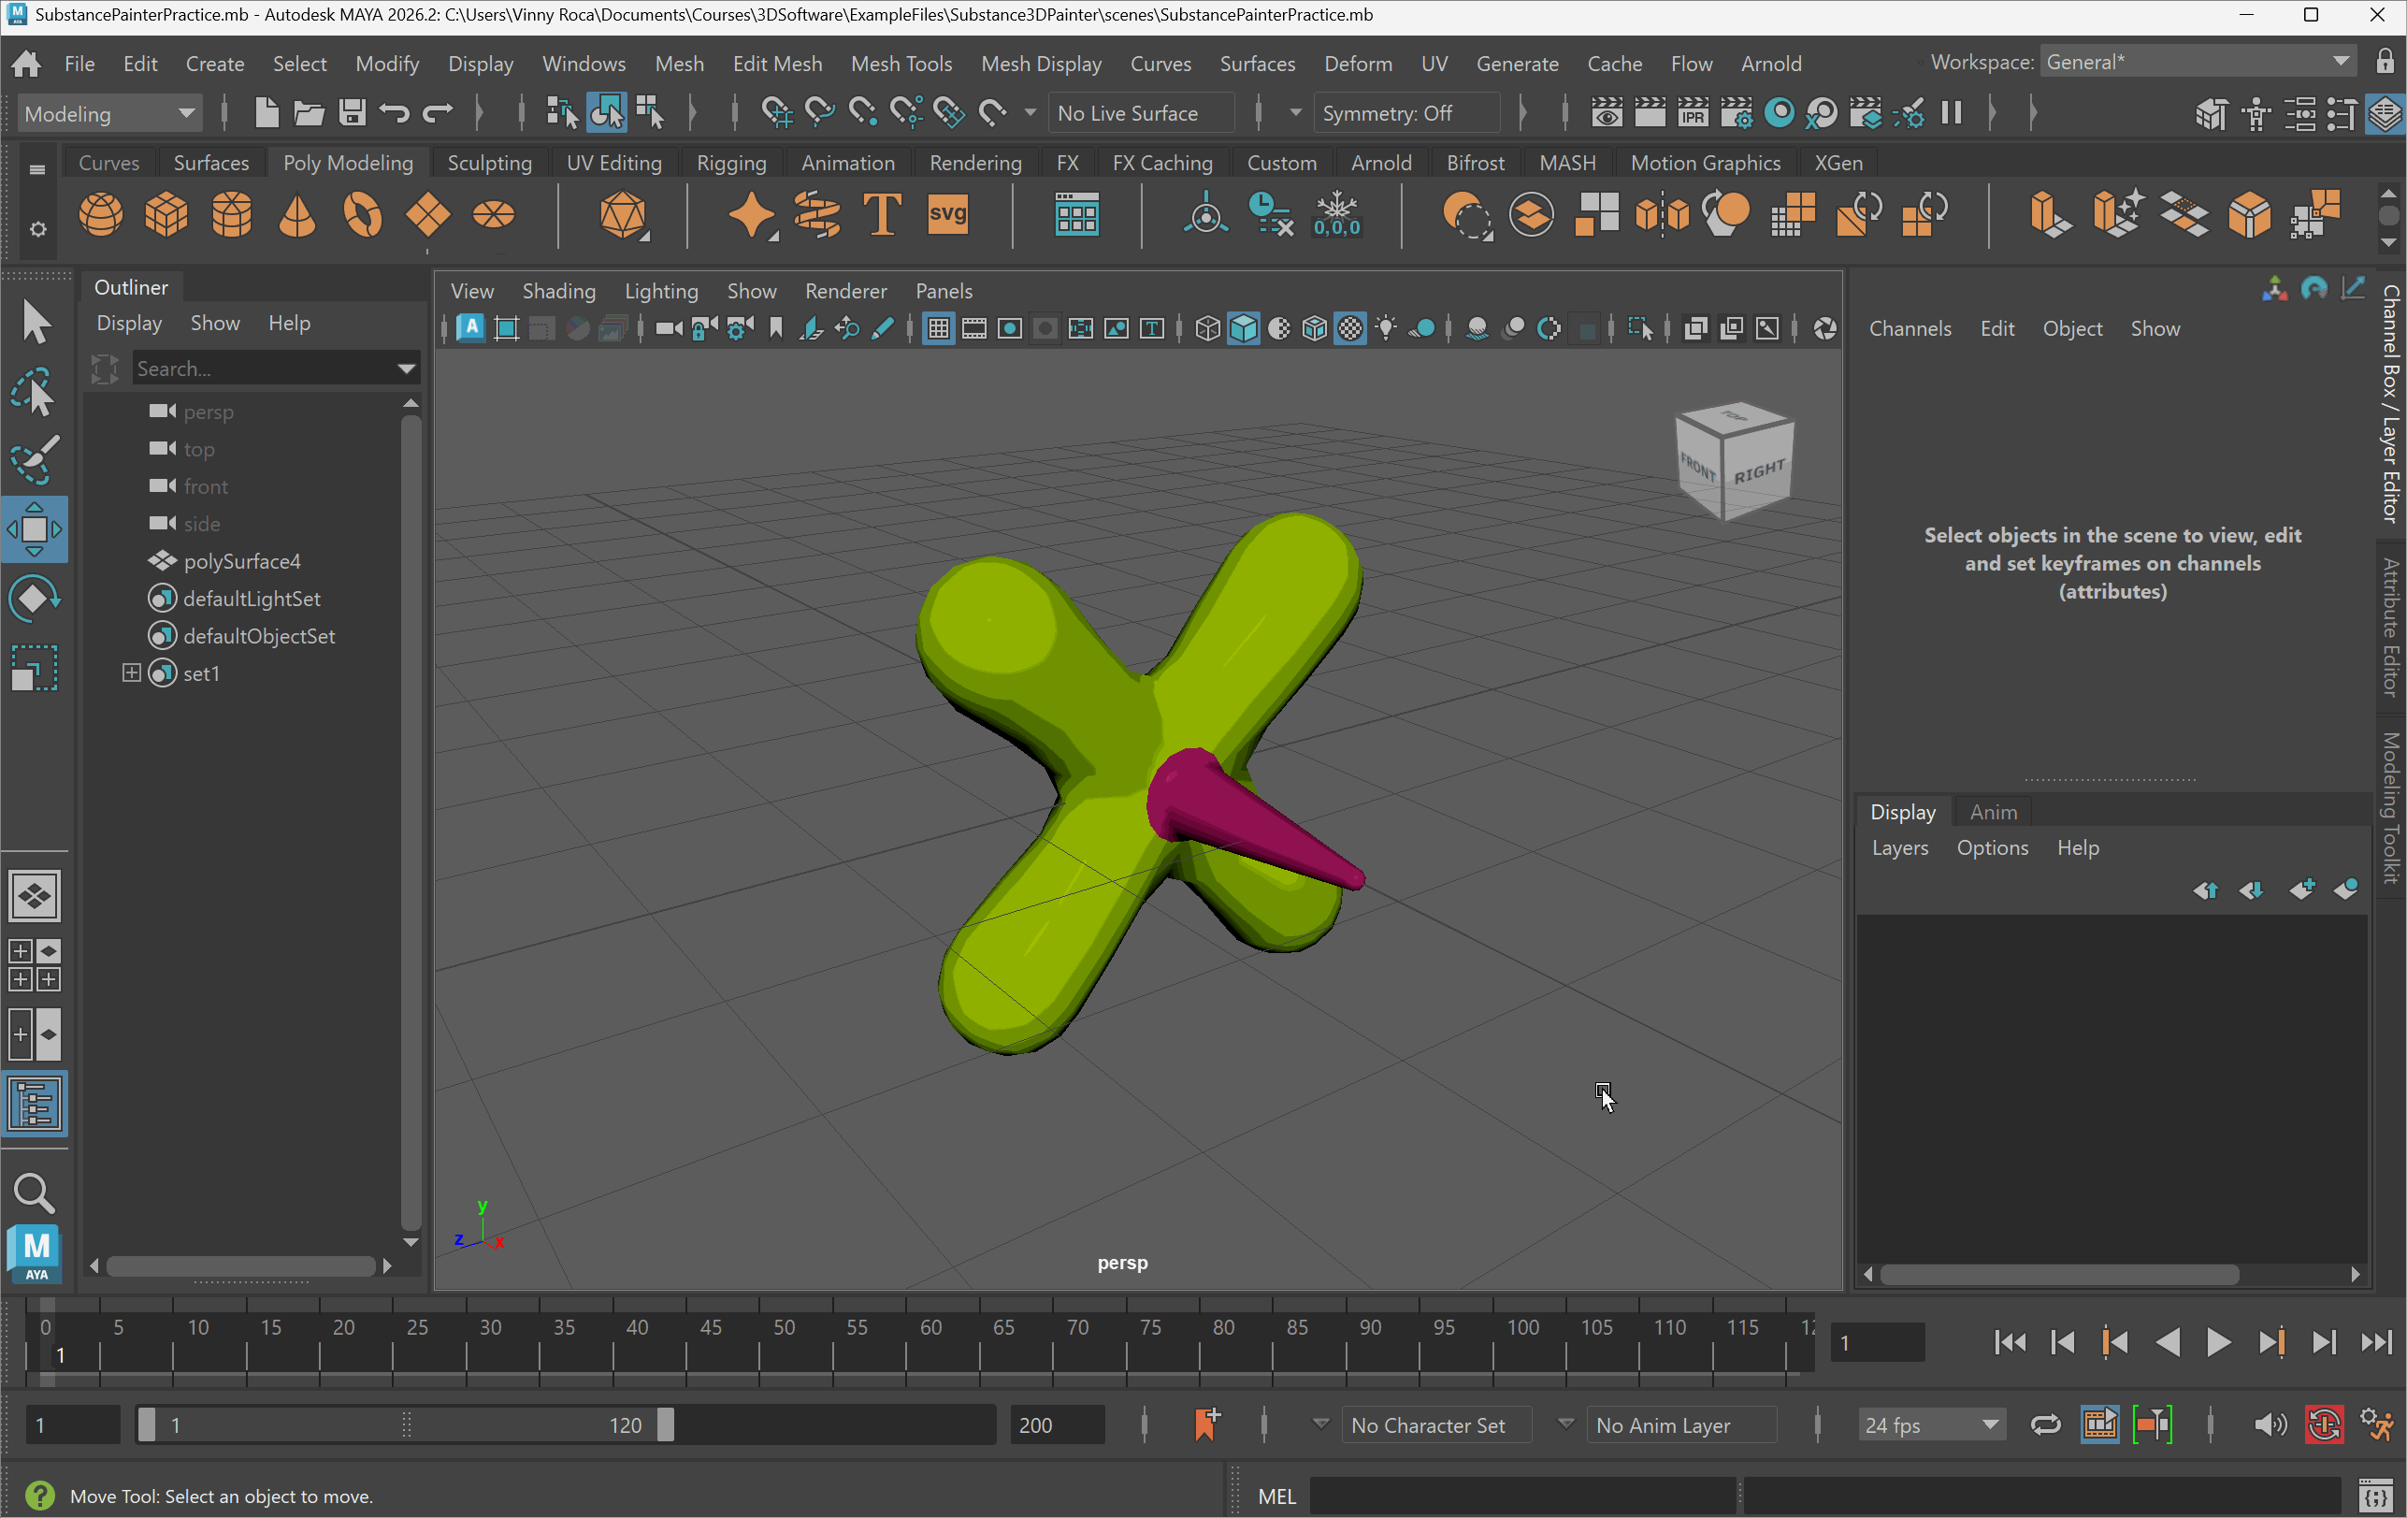Click the polygon cube shelf icon

pyautogui.click(x=166, y=214)
